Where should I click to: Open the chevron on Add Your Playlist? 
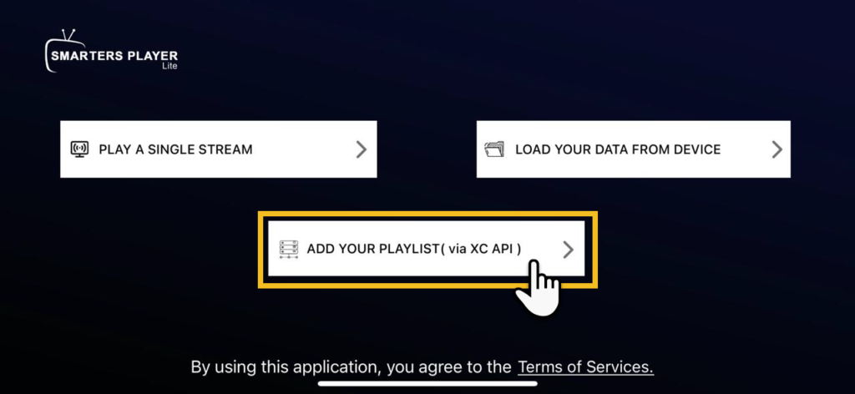[x=568, y=250]
